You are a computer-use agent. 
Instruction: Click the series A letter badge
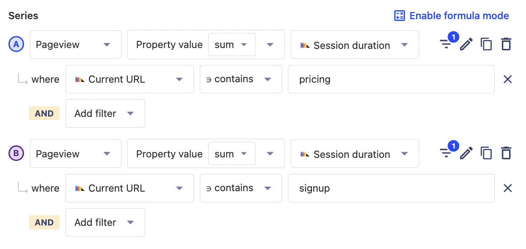(x=16, y=44)
